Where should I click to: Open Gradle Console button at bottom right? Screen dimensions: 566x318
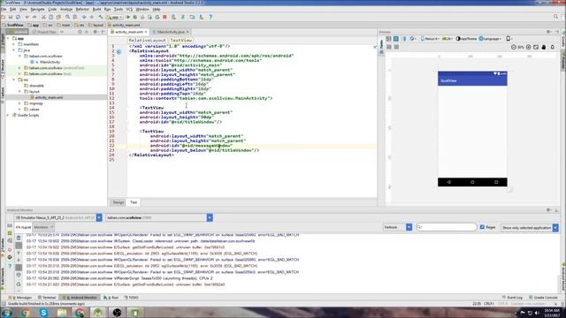click(x=544, y=298)
